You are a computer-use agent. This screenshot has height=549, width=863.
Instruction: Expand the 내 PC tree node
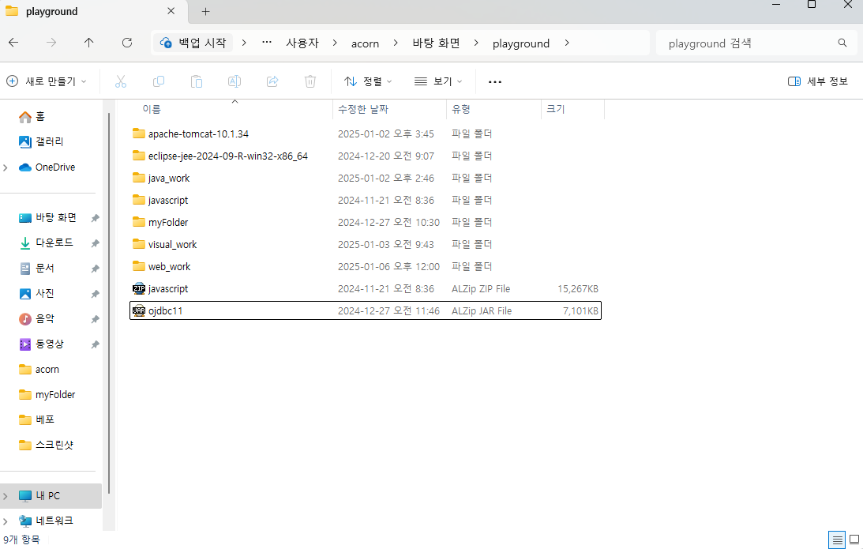(x=6, y=496)
